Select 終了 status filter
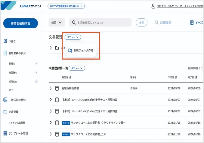Image resolution: width=204 pixels, height=143 pixels. point(11,90)
